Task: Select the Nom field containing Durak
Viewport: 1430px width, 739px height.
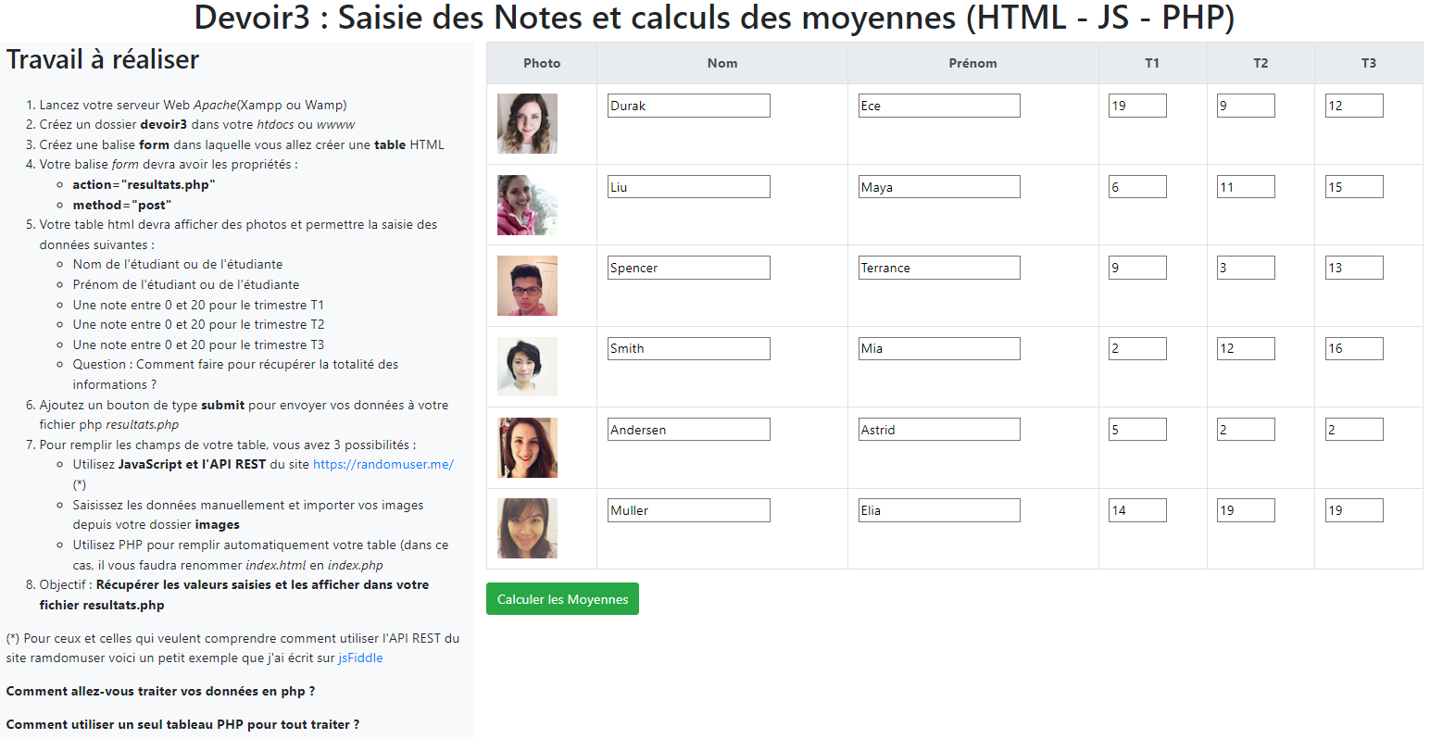Action: coord(688,105)
